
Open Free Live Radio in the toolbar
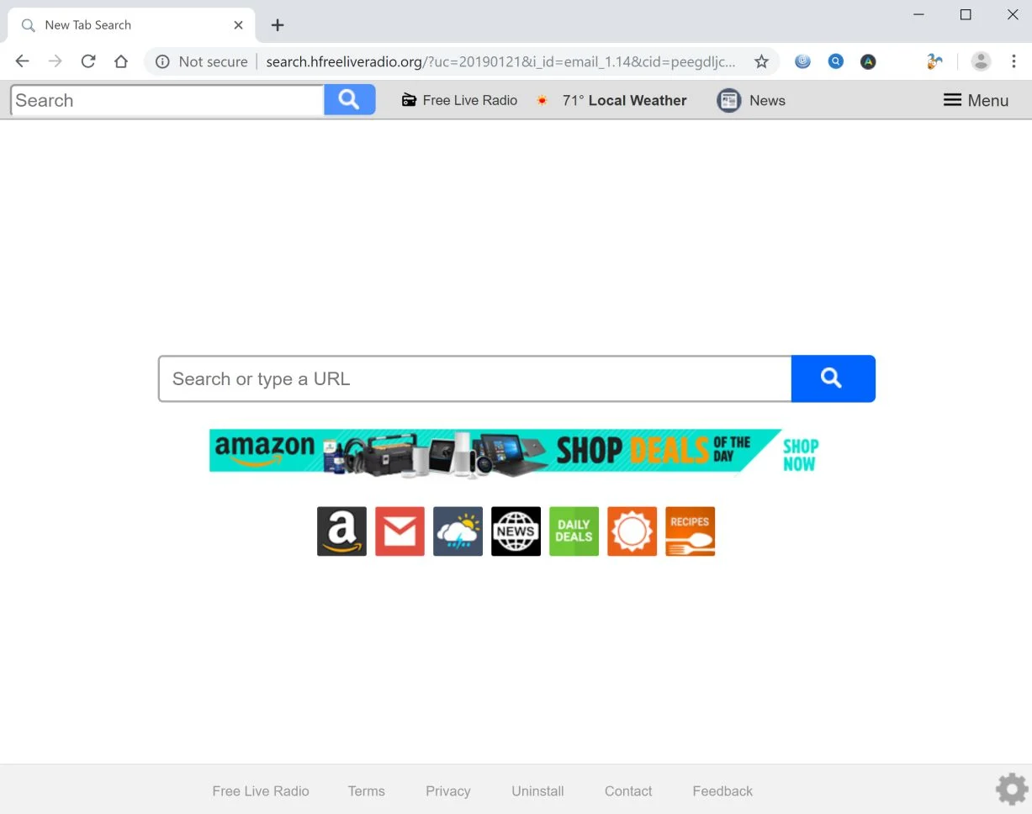point(459,100)
